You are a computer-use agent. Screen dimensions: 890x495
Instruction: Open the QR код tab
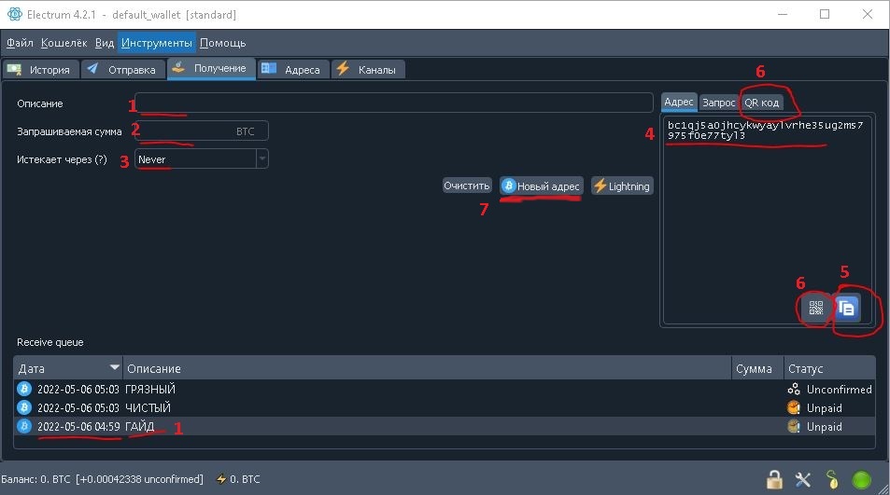(761, 103)
